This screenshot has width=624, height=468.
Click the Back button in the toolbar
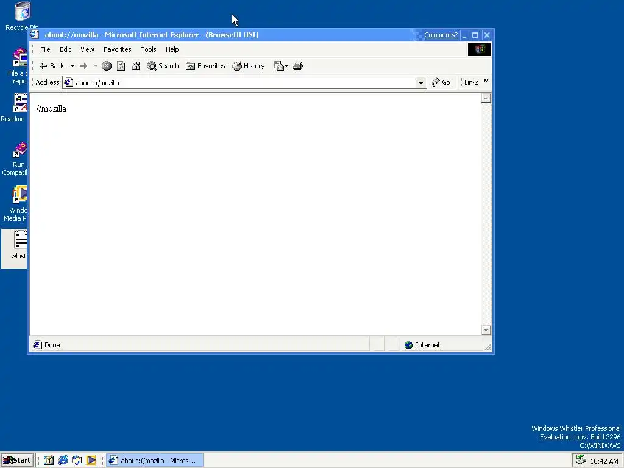(x=52, y=66)
